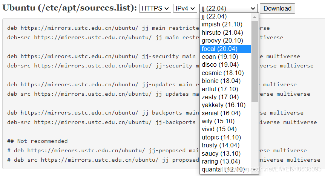The width and height of the screenshot is (325, 176).
Task: Pick cosmic (18.10) entry
Action: coord(225,73)
